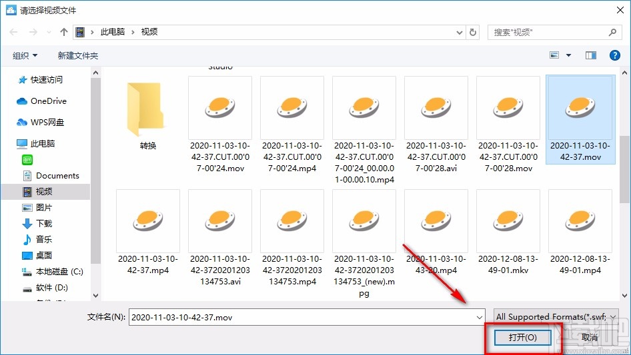Viewport: 631px width, 355px height.
Task: Change the view mode icon
Action: [554, 55]
